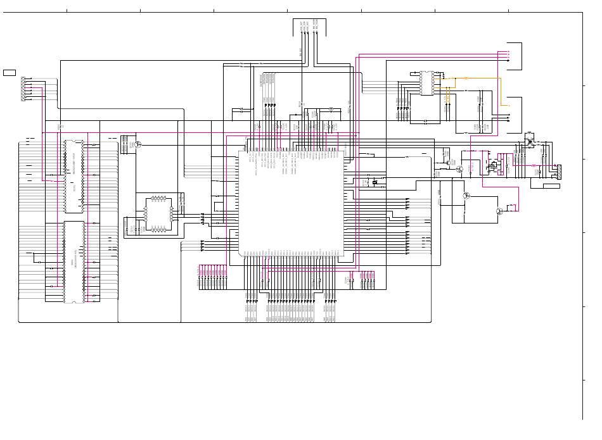
Task: Click the upper DIP memory chip on left
Action: pos(74,177)
